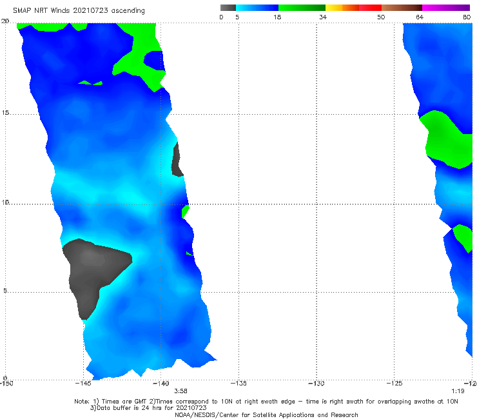477x419 pixels.
Task: Click the longitude axis label -145
Action: pos(83,384)
